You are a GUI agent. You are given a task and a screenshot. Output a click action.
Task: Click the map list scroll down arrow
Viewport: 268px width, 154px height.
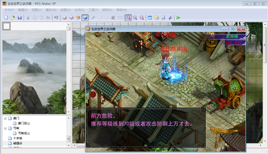pos(69,146)
